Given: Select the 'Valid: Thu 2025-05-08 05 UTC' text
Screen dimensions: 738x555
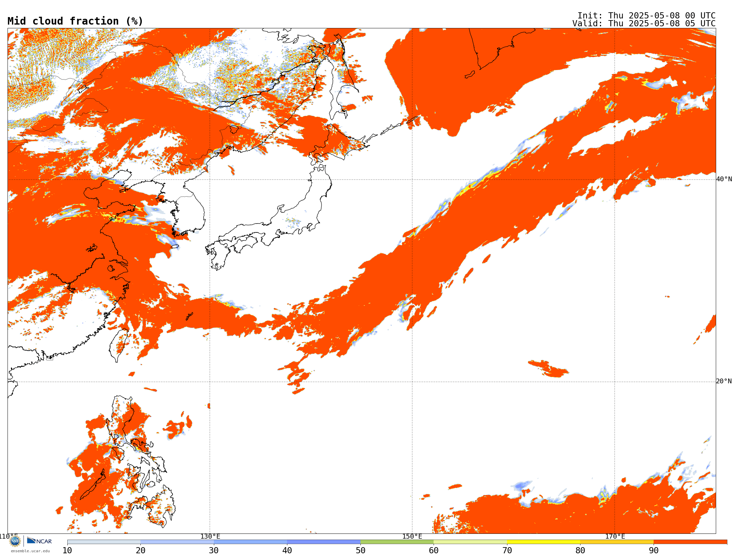Looking at the screenshot, I should tap(644, 24).
